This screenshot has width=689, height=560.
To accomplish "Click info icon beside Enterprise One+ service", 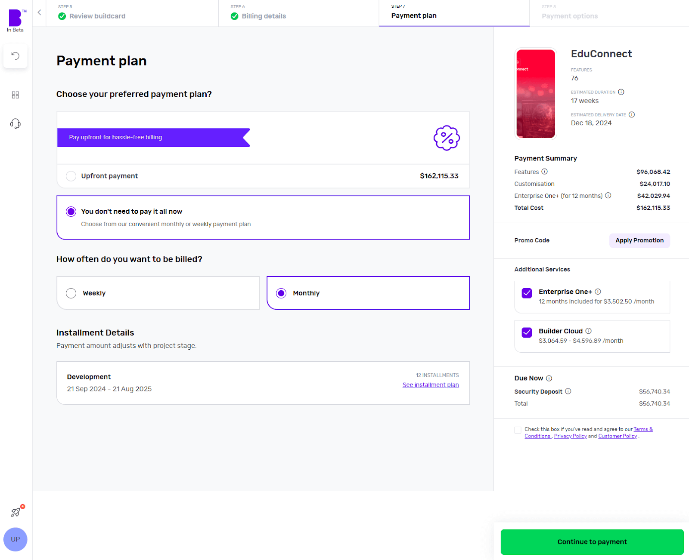I will click(598, 292).
